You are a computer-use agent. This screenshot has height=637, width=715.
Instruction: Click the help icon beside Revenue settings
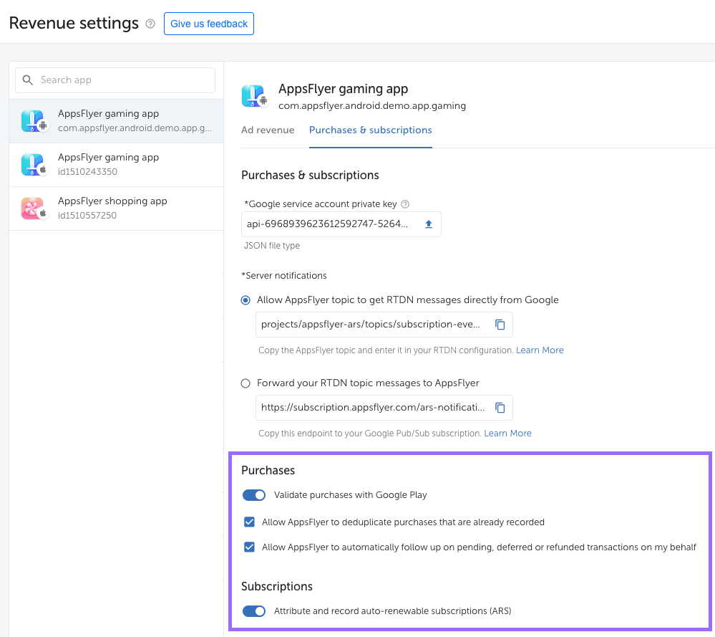point(150,24)
